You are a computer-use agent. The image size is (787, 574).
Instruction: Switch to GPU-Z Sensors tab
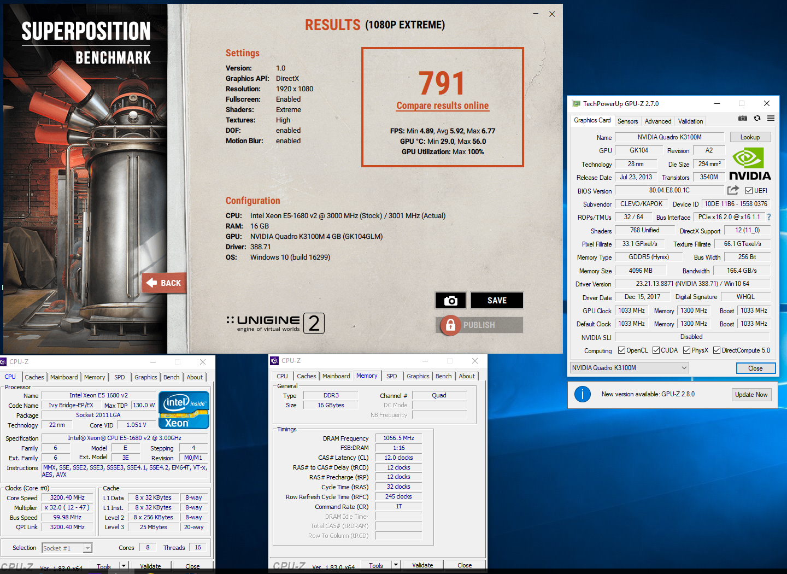[627, 121]
